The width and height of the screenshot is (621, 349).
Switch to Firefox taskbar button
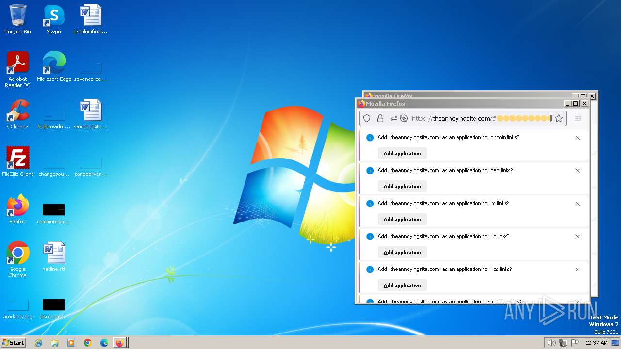pyautogui.click(x=120, y=343)
